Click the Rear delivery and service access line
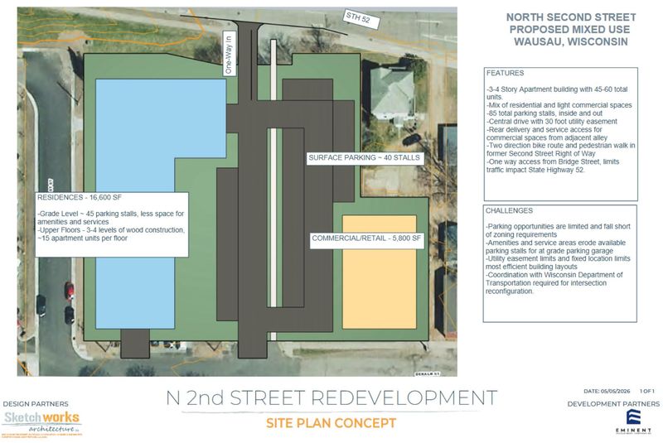Screen dimensions: 663x443 (x=547, y=133)
